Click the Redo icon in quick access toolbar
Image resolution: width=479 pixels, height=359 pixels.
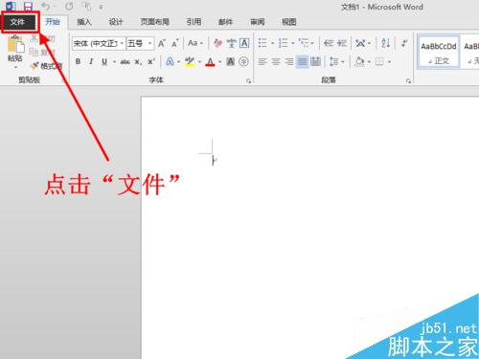pyautogui.click(x=69, y=6)
